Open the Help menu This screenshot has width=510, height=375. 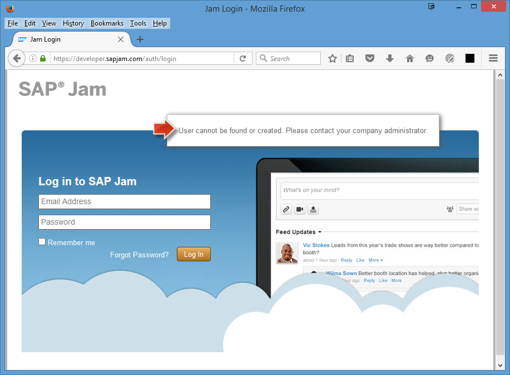point(160,23)
